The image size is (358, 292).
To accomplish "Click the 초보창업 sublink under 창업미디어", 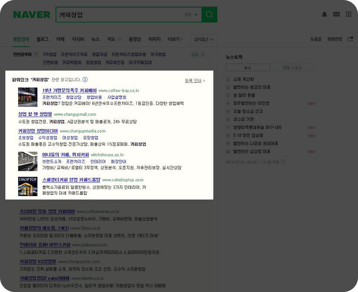I will tap(26, 138).
